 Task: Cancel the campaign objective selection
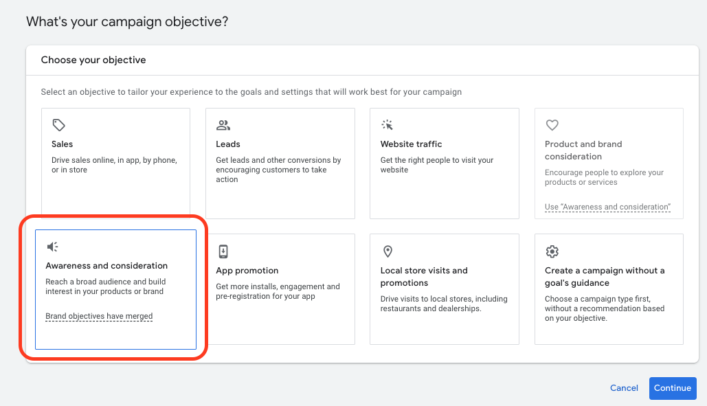(x=624, y=388)
